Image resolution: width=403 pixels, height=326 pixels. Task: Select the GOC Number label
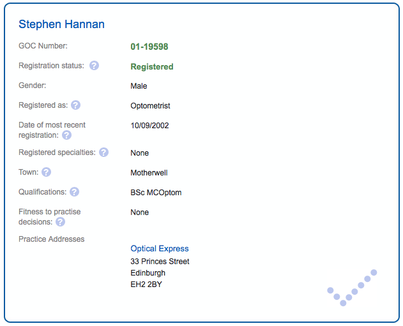43,46
